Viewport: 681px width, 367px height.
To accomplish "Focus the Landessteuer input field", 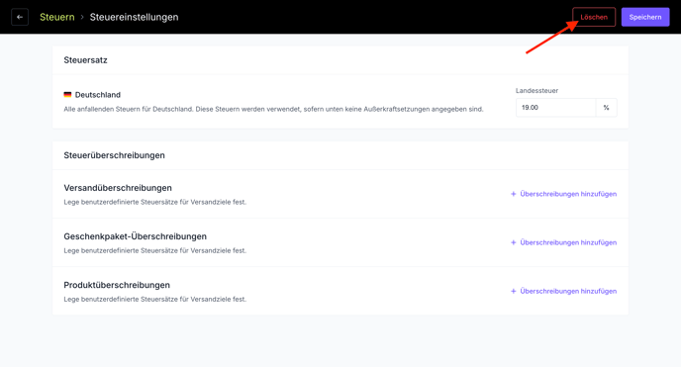I will click(x=555, y=108).
